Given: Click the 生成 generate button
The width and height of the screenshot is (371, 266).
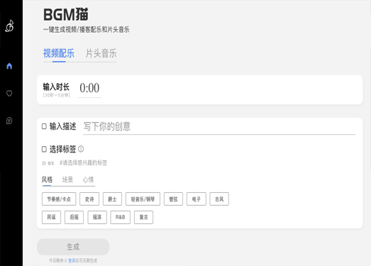Looking at the screenshot, I should (x=73, y=247).
